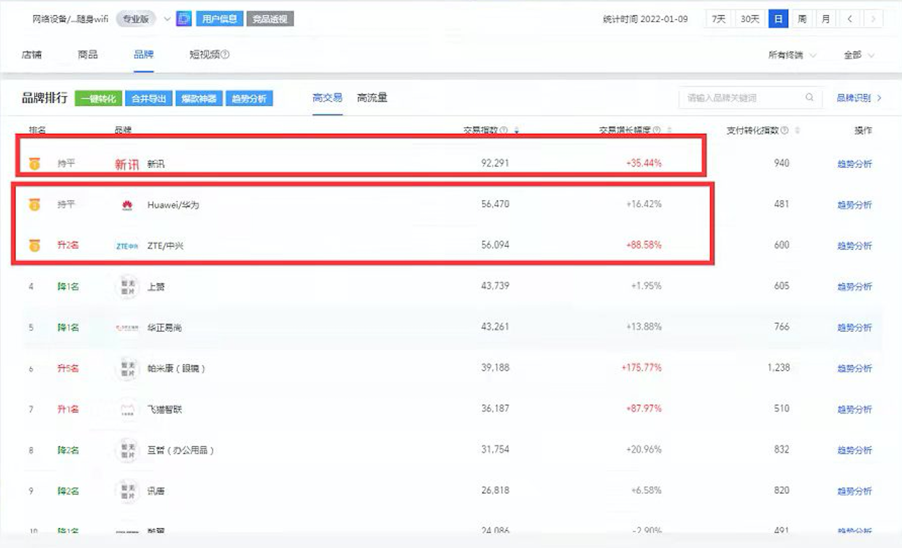This screenshot has height=548, width=902.
Task: Open the category dropdown beside 专业版
Action: click(166, 18)
